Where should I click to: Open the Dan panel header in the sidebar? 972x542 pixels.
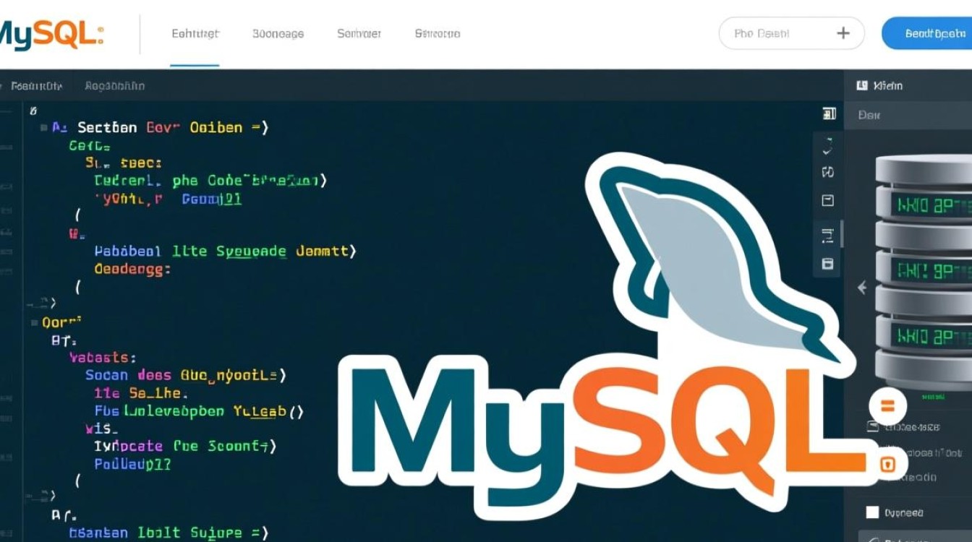click(868, 114)
